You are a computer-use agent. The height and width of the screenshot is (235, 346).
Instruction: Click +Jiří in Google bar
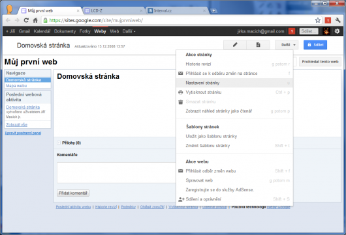10,31
